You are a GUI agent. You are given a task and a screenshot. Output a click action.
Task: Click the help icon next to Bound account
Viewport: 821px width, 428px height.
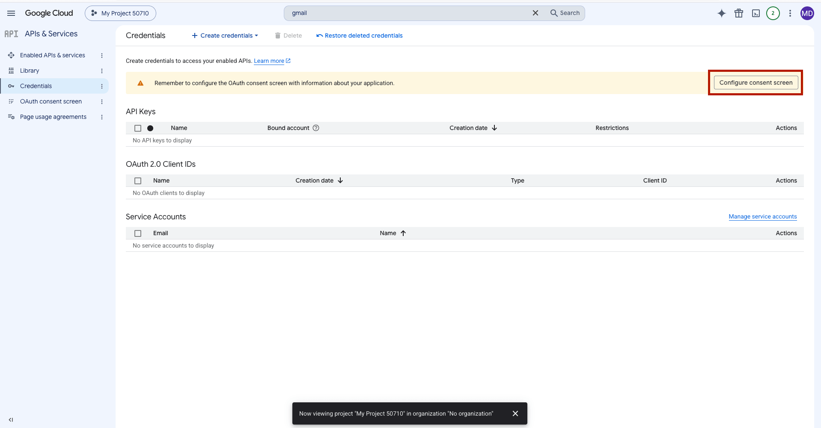[316, 128]
